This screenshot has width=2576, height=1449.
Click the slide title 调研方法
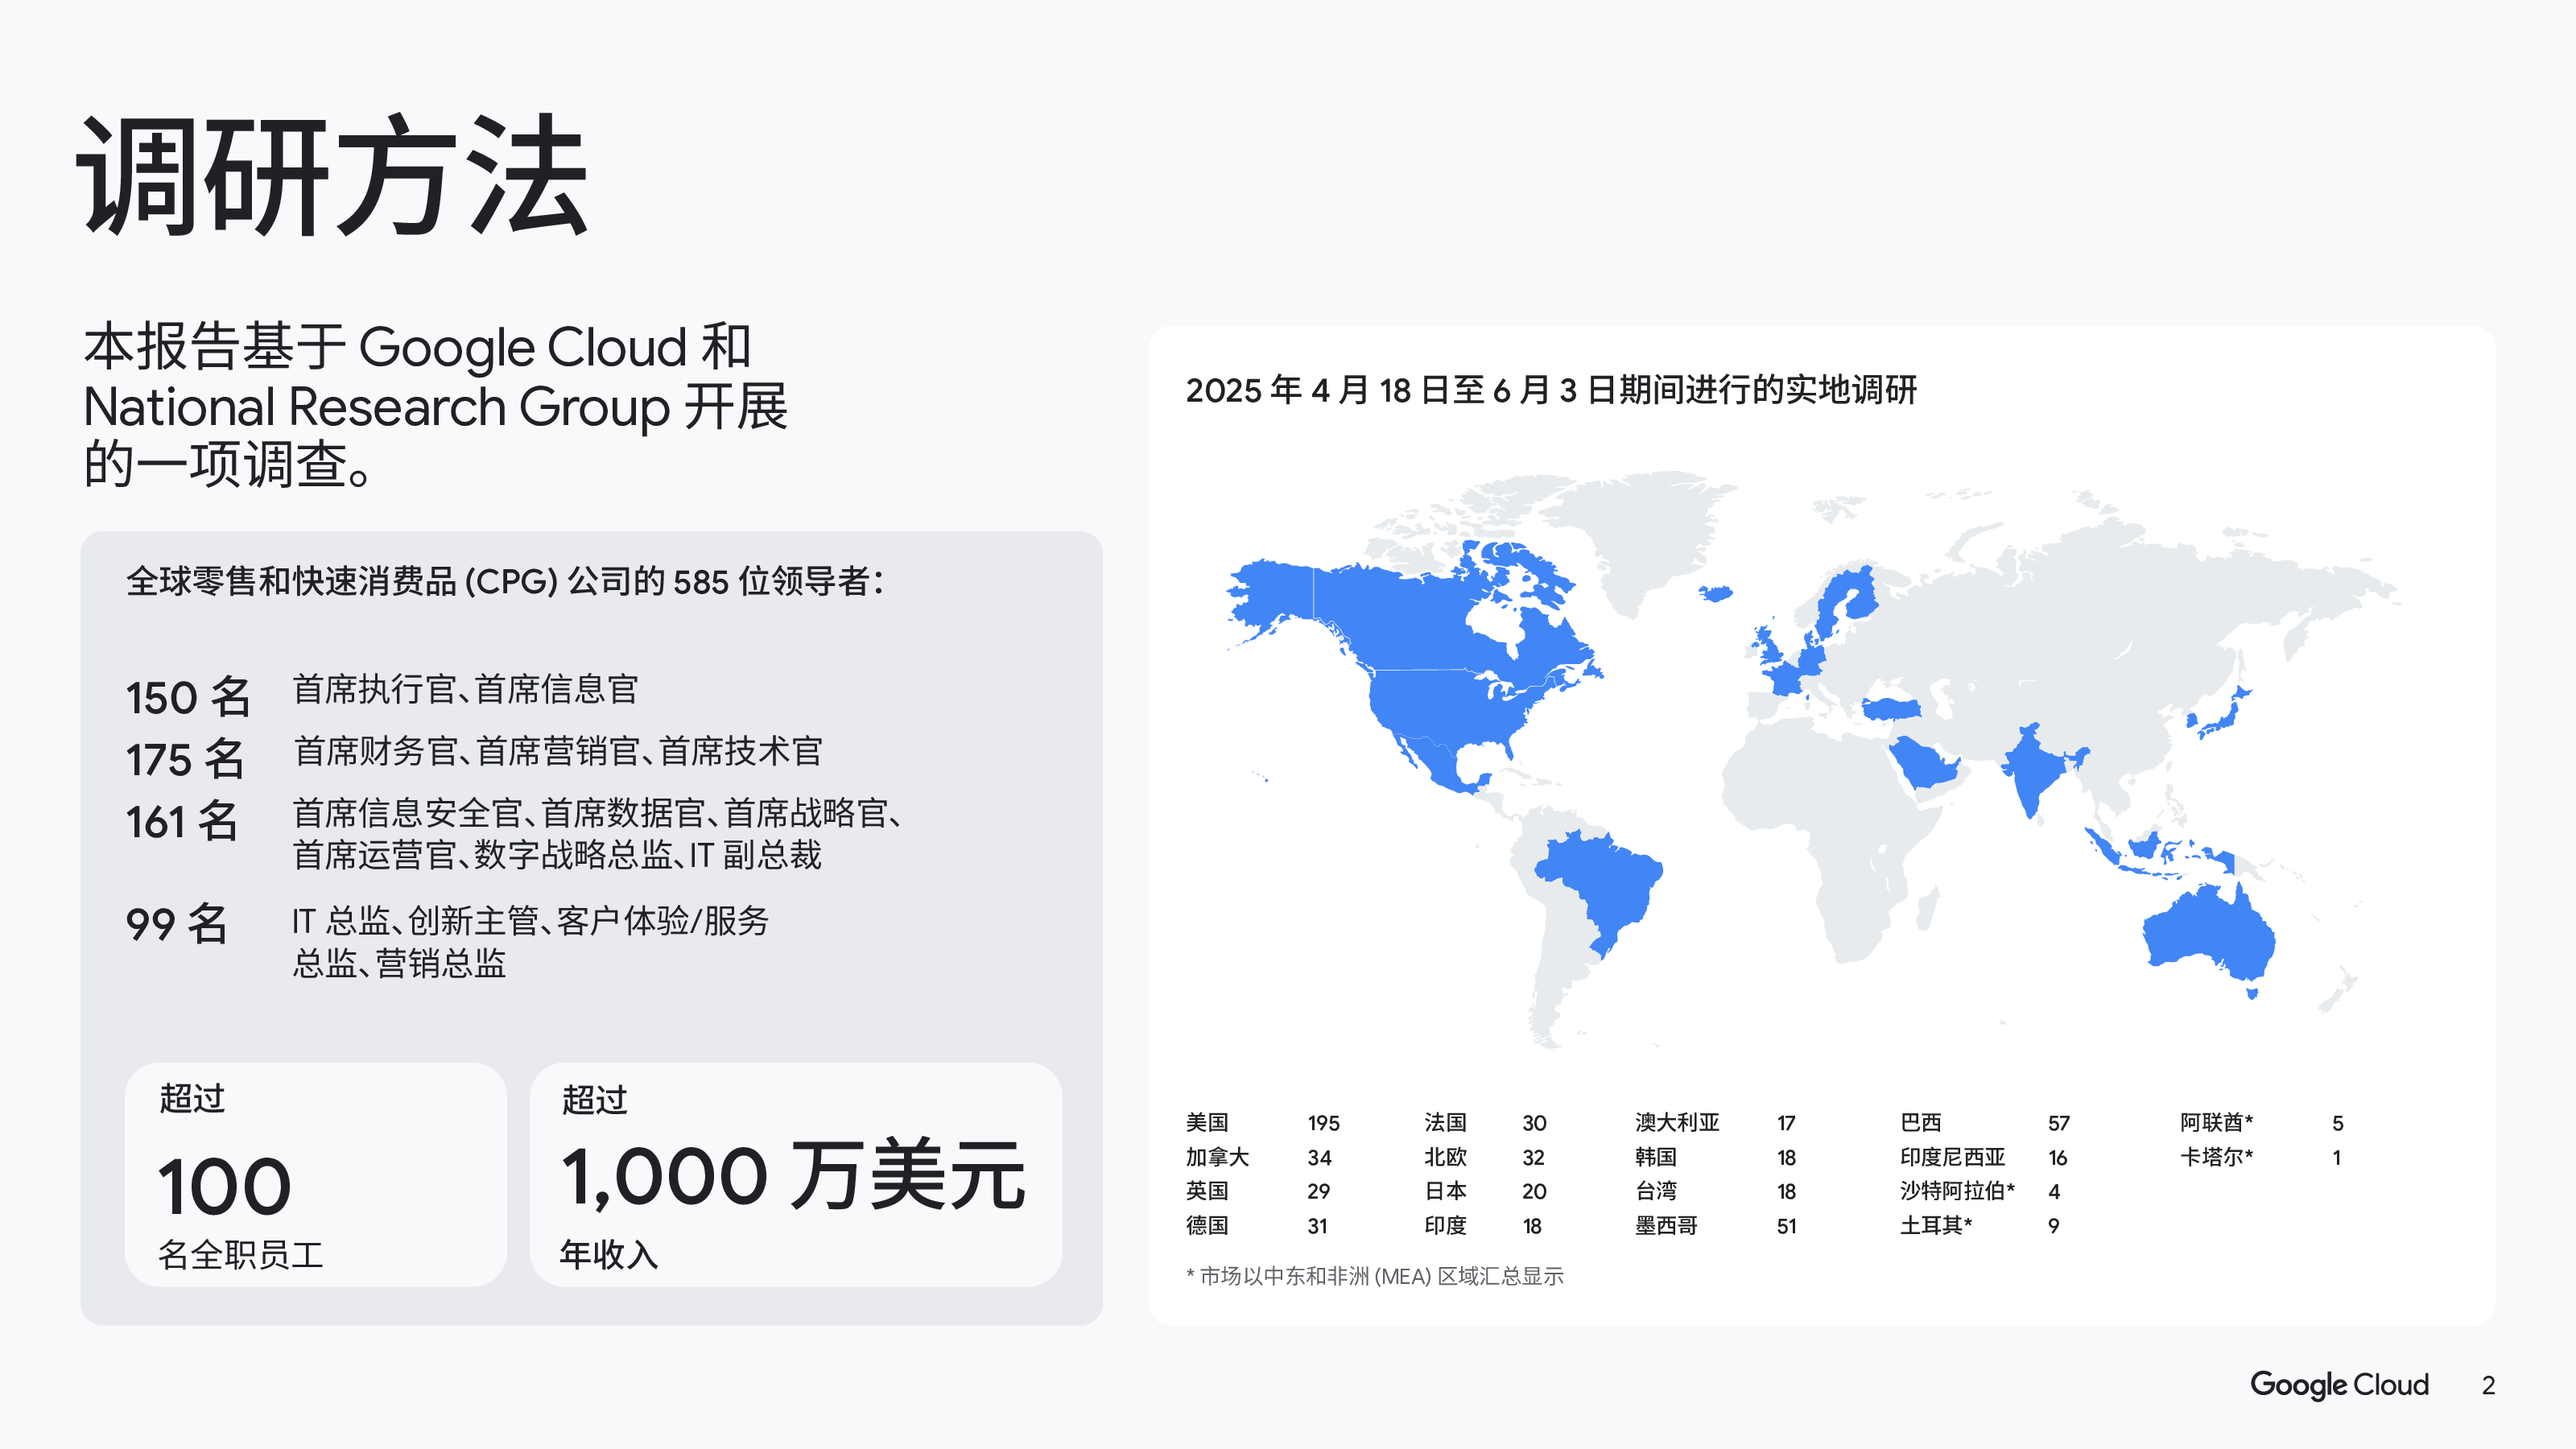333,175
